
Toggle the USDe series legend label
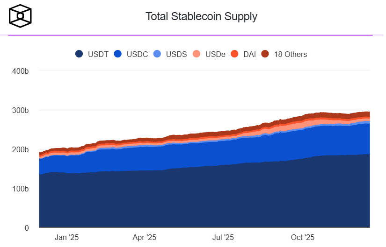pos(215,54)
